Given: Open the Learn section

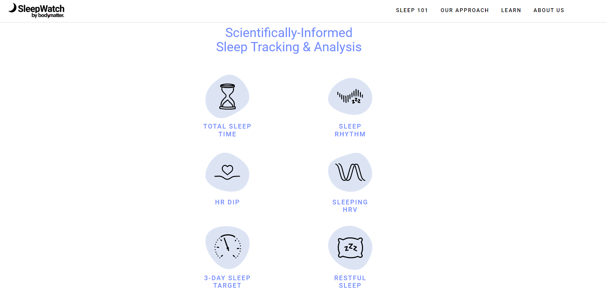Looking at the screenshot, I should pos(511,10).
